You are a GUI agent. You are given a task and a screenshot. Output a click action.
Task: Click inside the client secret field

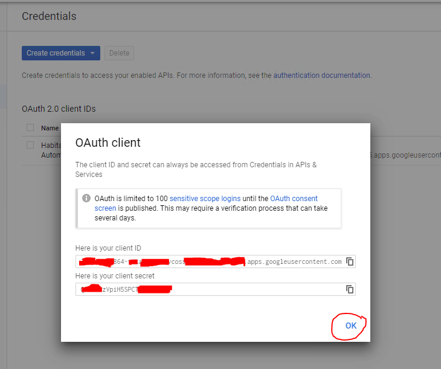(216, 289)
